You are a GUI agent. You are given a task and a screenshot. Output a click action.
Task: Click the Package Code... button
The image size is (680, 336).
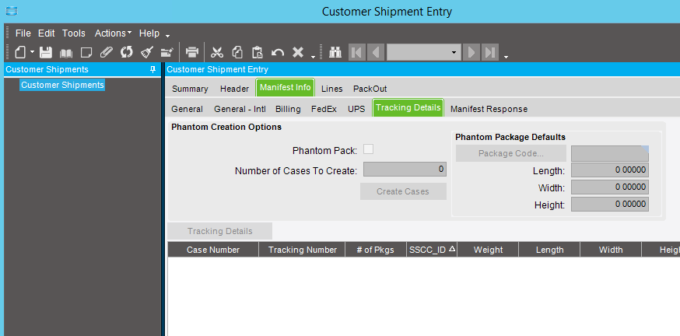(x=511, y=153)
